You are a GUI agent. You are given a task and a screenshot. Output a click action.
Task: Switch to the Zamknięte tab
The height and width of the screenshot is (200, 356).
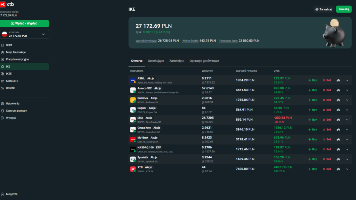(x=177, y=61)
